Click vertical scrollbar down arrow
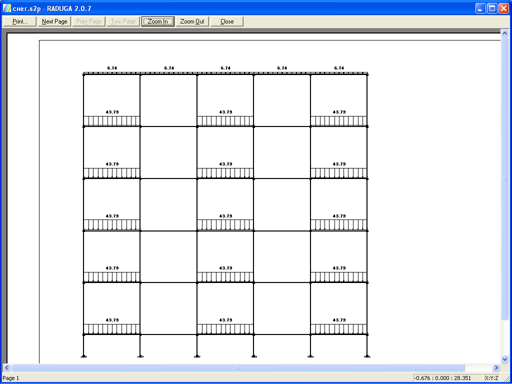The height and width of the screenshot is (384, 512). click(x=504, y=359)
